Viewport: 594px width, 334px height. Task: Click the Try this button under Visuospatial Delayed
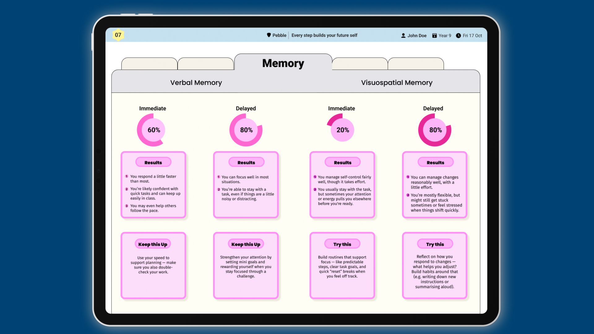(435, 244)
